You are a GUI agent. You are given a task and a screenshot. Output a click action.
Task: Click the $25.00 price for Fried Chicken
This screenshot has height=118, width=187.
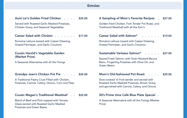pos(83,18)
